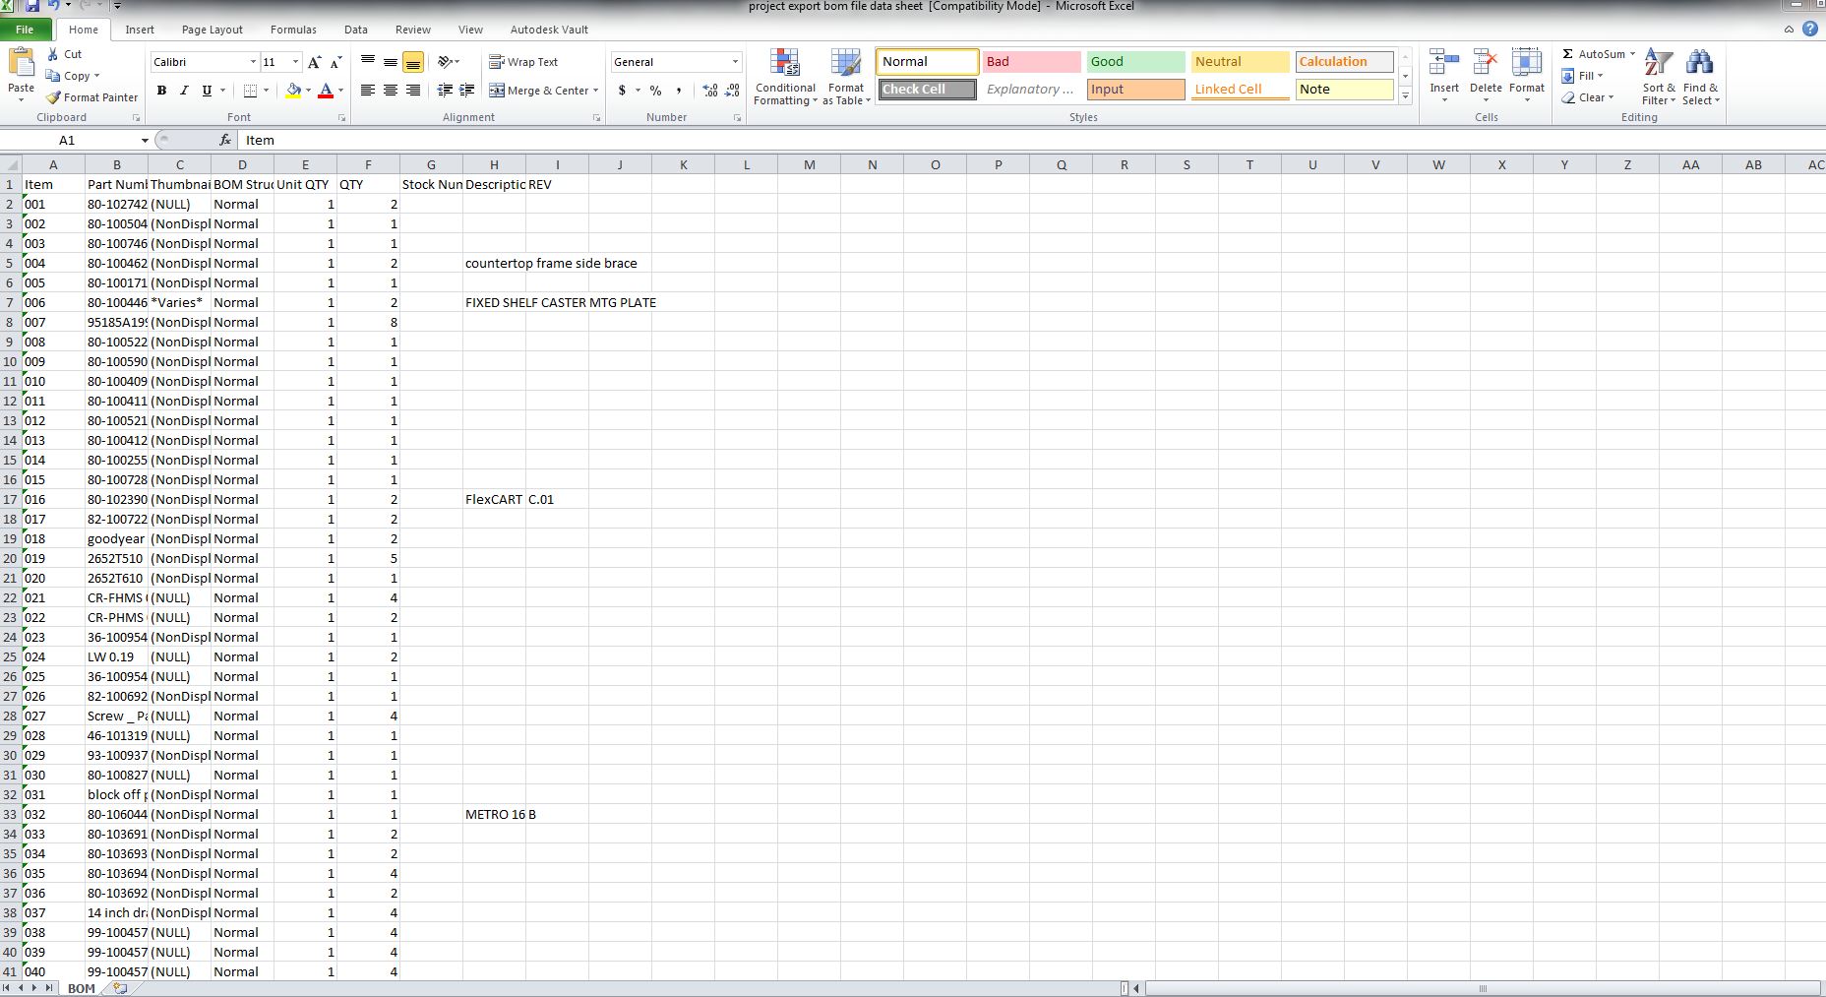Align text to middle
1826x997 pixels.
(391, 62)
